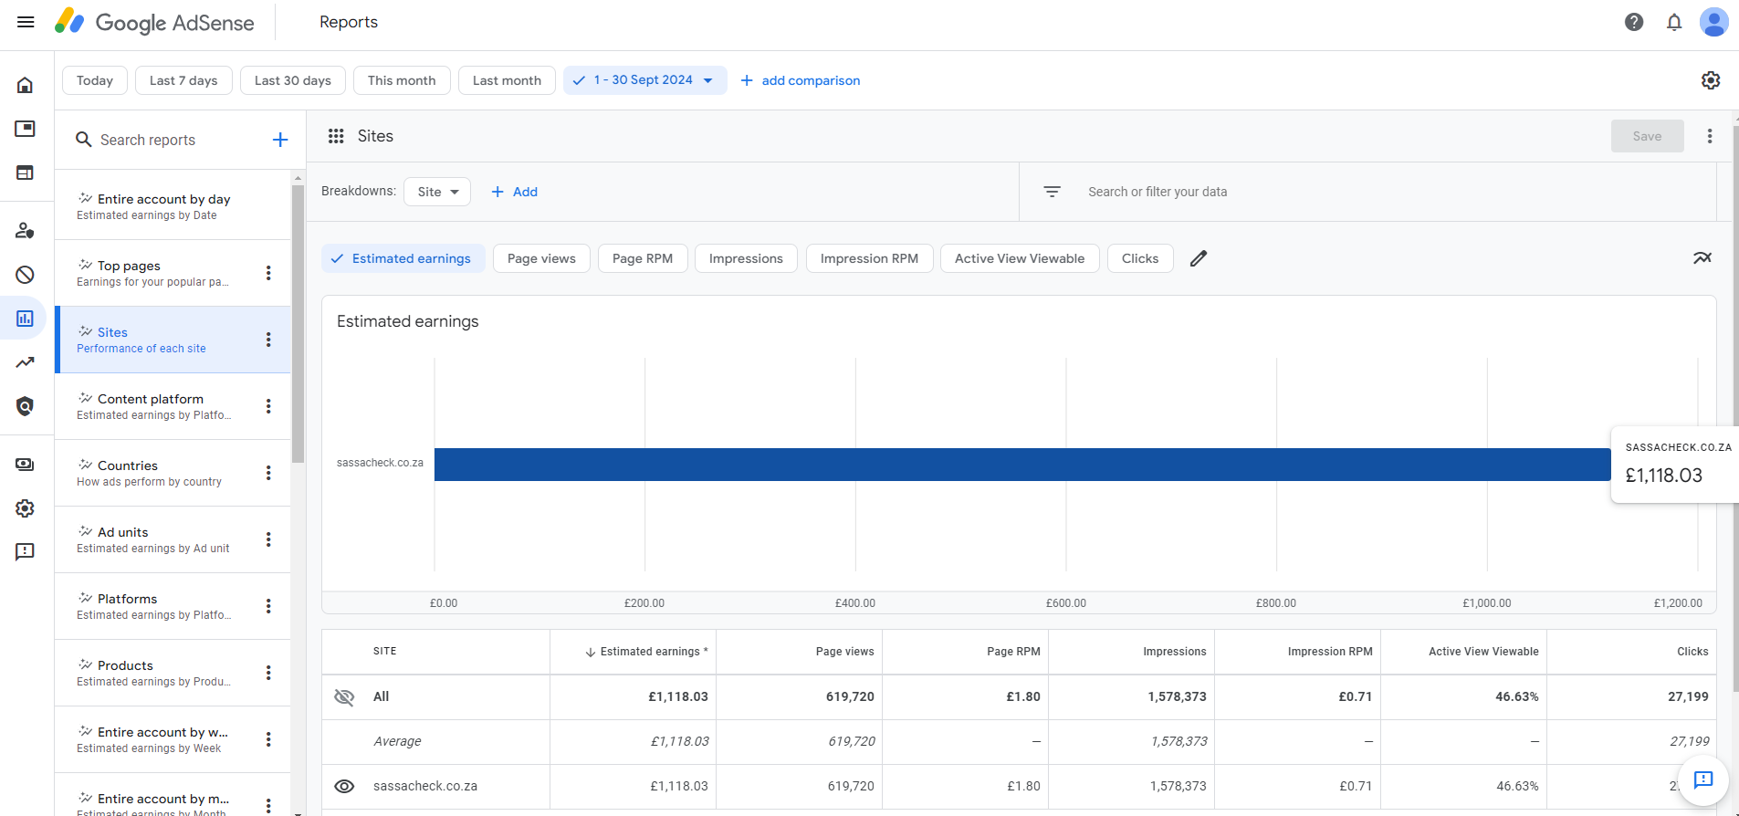Open report settings gear at top right
Image resolution: width=1739 pixels, height=816 pixels.
(x=1711, y=80)
